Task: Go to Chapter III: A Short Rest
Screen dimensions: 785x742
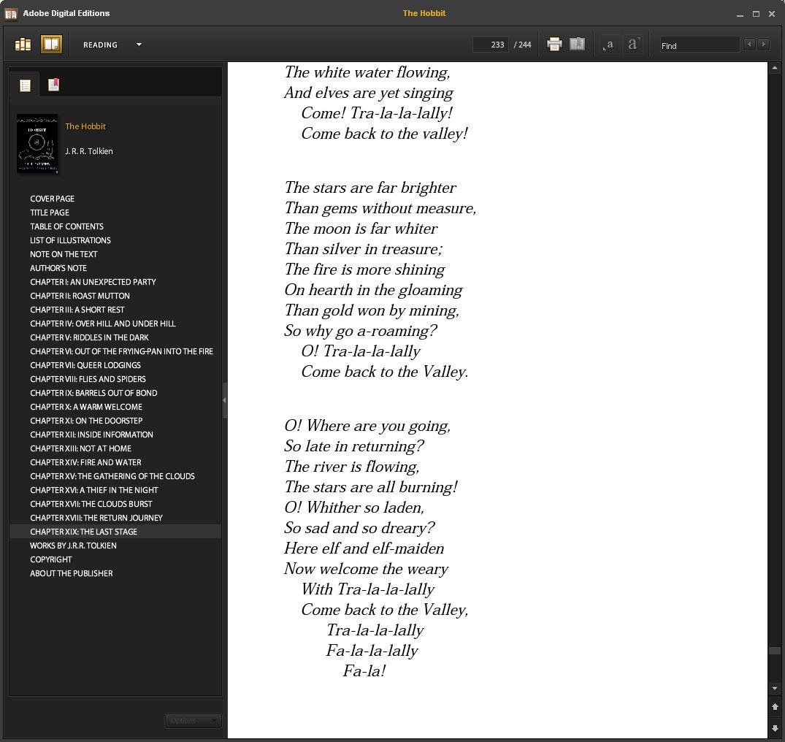Action: [77, 310]
